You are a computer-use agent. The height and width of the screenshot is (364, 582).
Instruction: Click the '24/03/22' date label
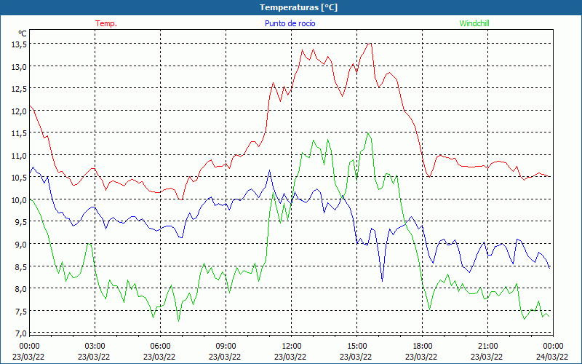click(552, 357)
